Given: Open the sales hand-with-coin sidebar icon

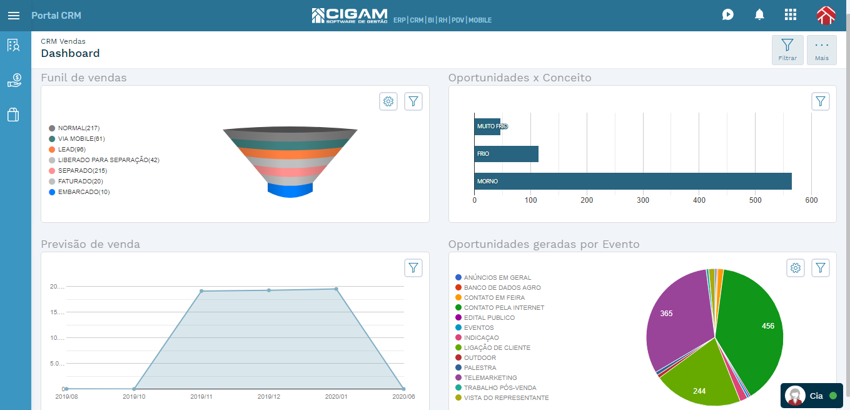Looking at the screenshot, I should click(x=14, y=80).
